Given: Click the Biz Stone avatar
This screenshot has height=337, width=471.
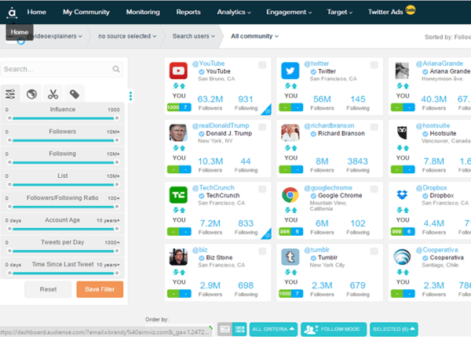Looking at the screenshot, I should pyautogui.click(x=178, y=257).
